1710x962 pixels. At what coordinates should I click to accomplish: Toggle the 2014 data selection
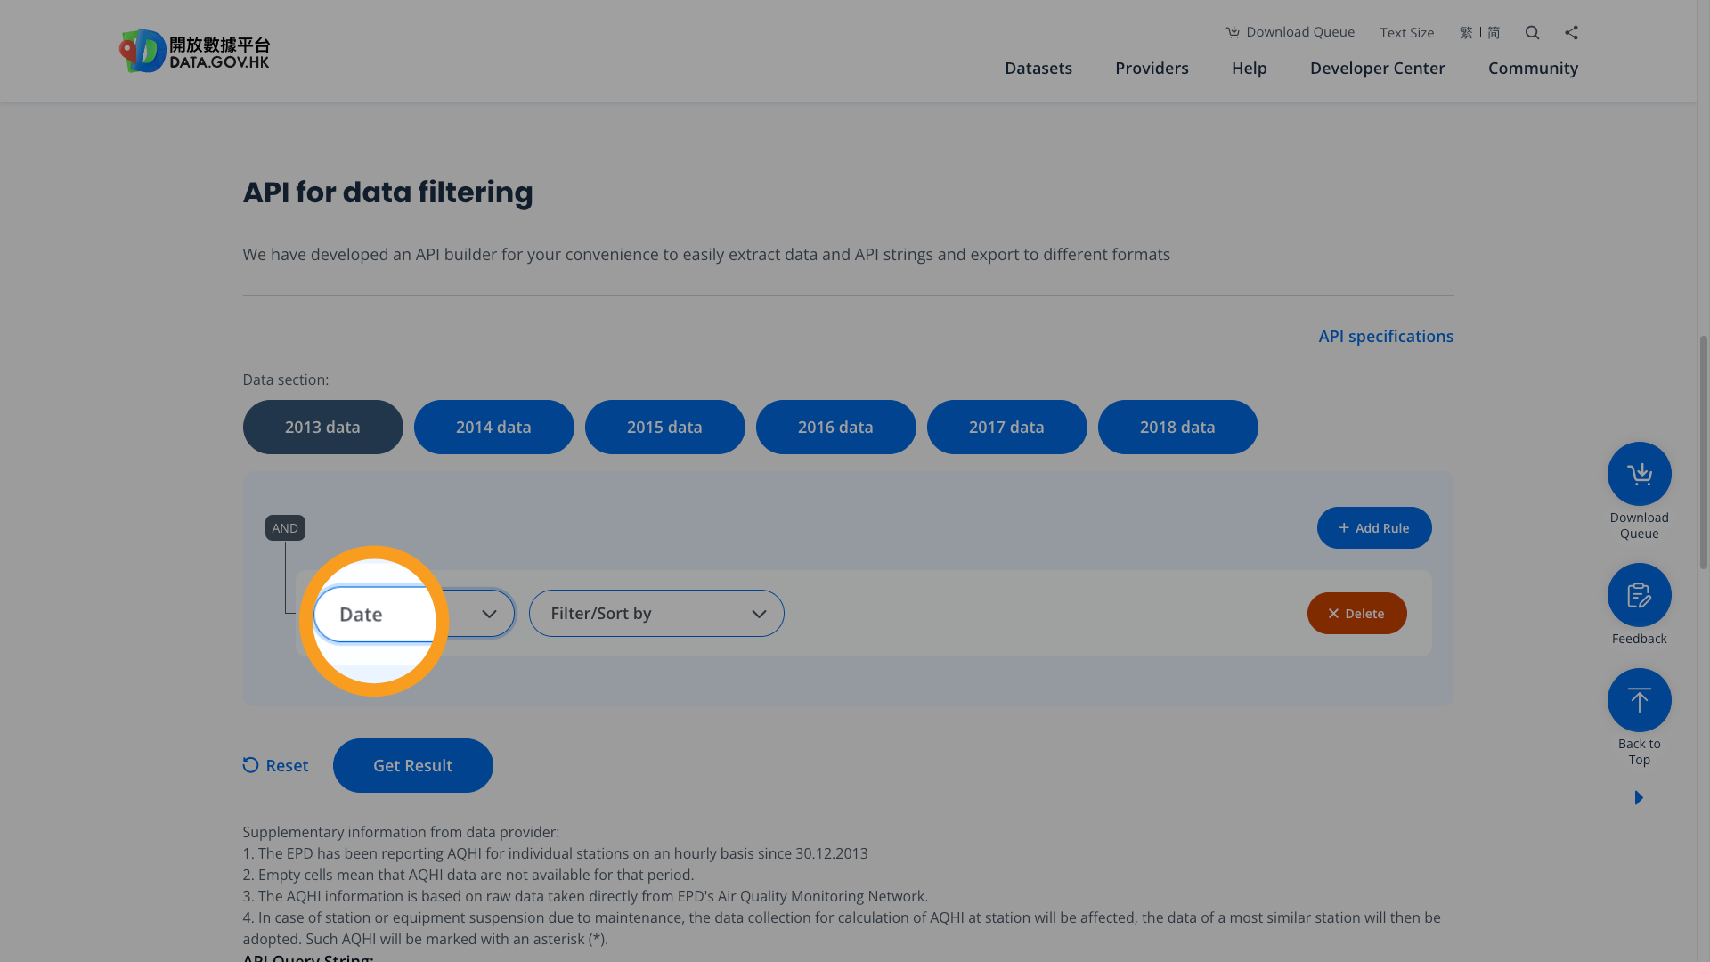point(493,427)
